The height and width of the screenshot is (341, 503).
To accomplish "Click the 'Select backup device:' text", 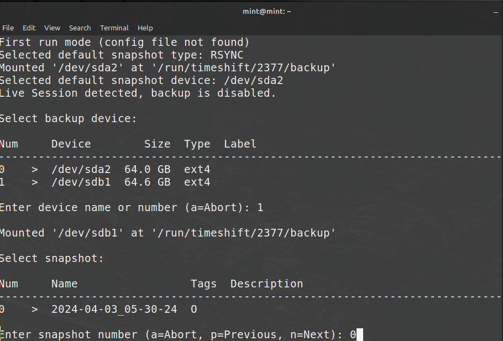I will point(68,118).
